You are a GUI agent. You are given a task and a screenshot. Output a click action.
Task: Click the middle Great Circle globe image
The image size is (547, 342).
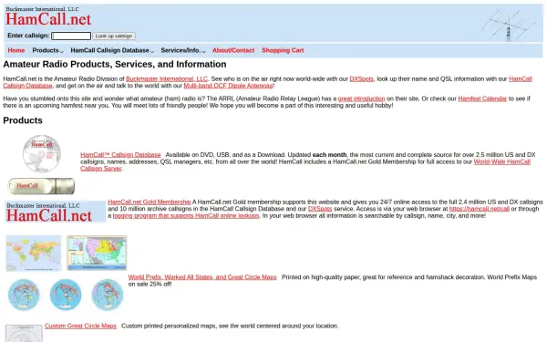point(66,295)
